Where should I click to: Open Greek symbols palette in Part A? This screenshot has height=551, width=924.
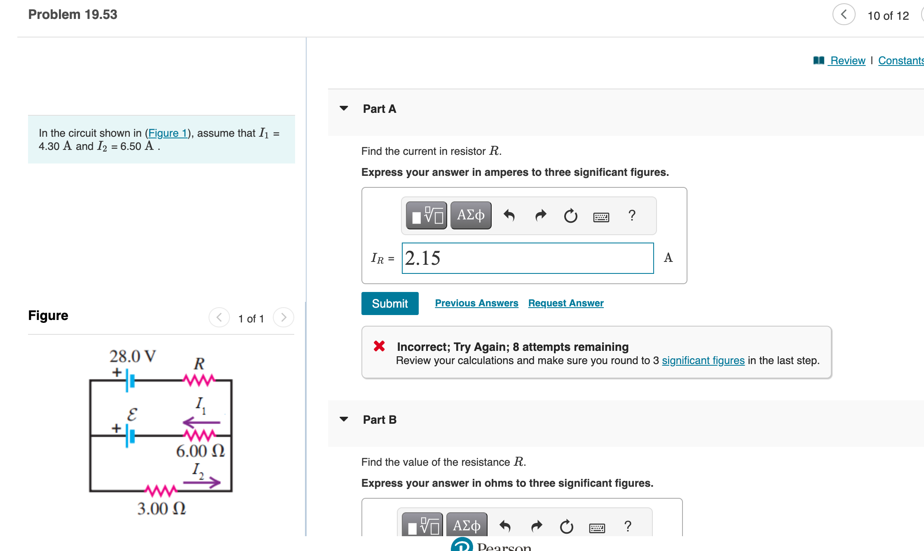coord(471,215)
